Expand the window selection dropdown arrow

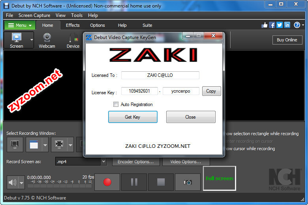45,145
